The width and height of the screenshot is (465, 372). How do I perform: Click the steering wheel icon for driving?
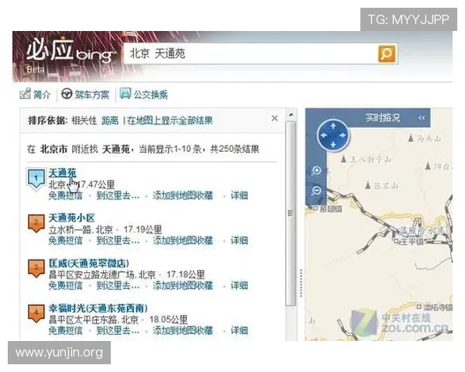(x=67, y=94)
